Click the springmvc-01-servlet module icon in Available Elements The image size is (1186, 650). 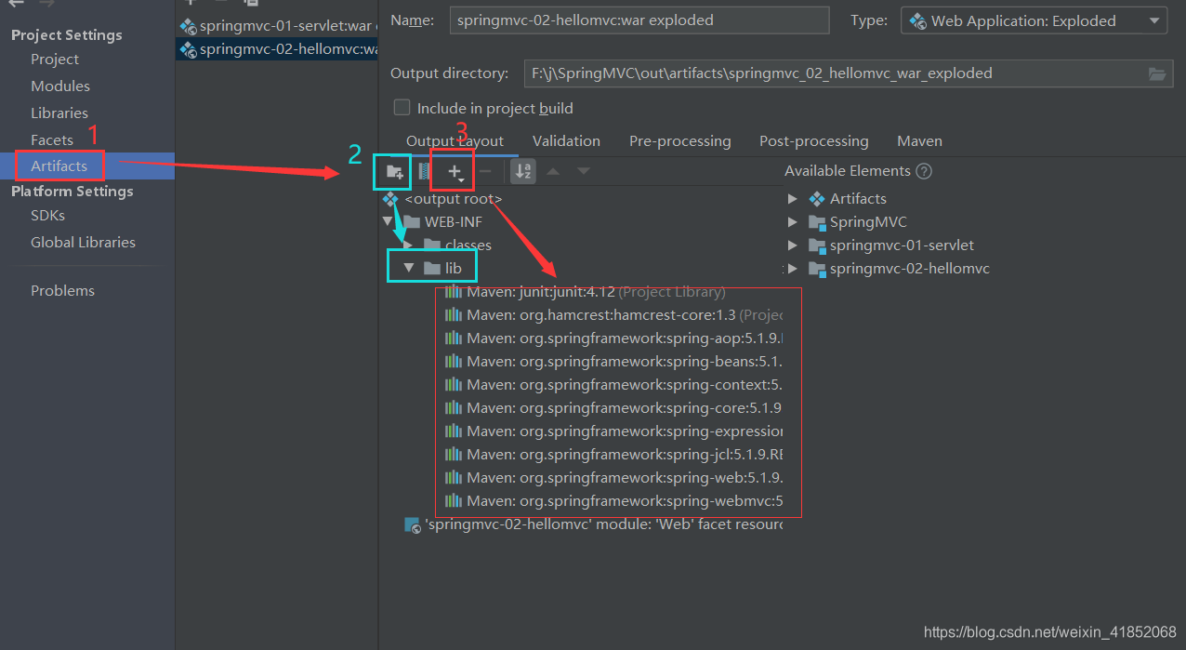(817, 245)
